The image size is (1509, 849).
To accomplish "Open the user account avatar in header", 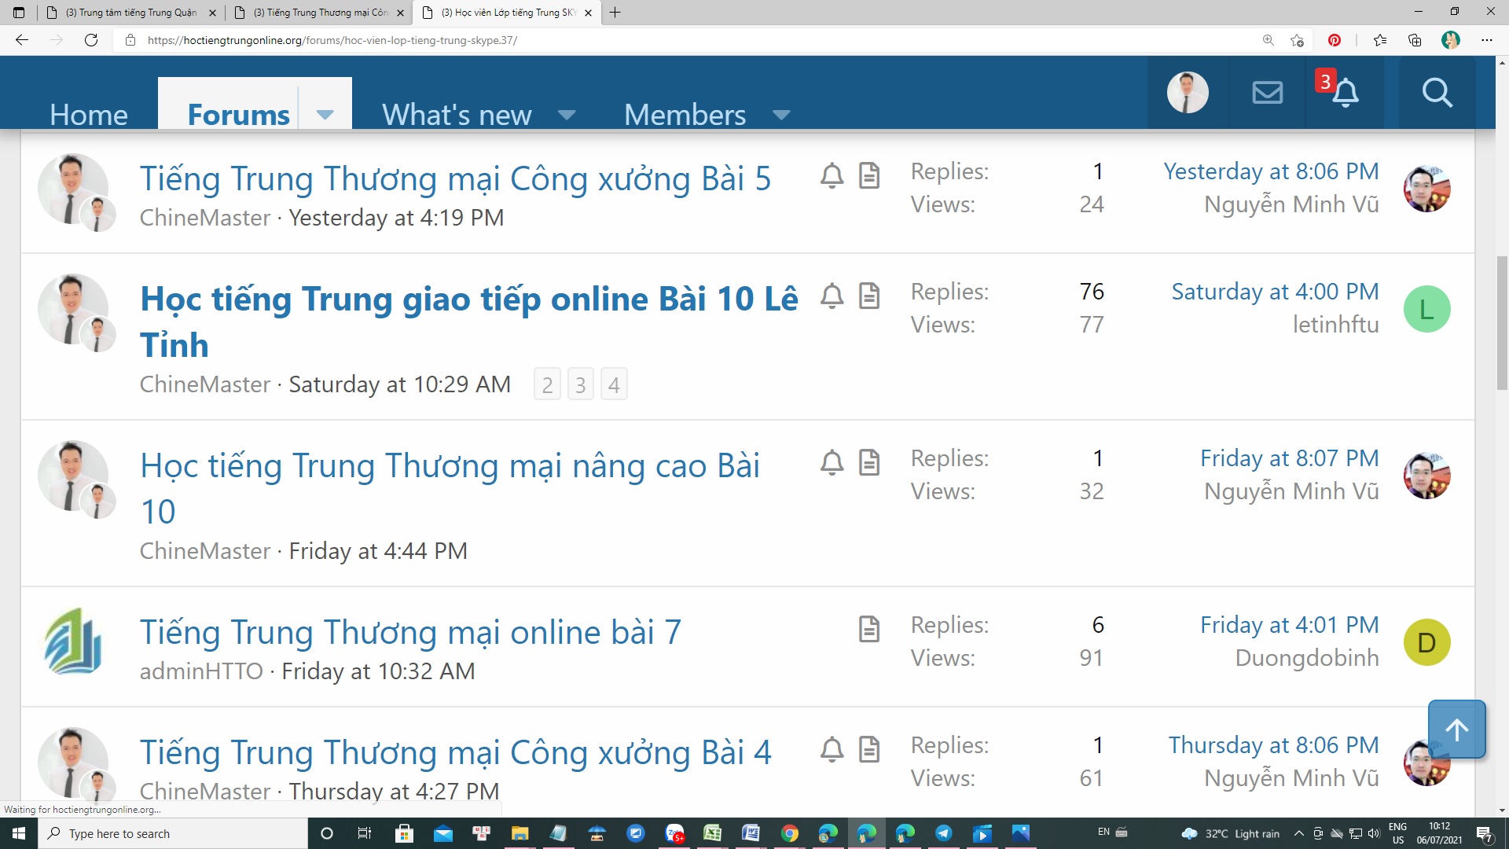I will pyautogui.click(x=1188, y=93).
